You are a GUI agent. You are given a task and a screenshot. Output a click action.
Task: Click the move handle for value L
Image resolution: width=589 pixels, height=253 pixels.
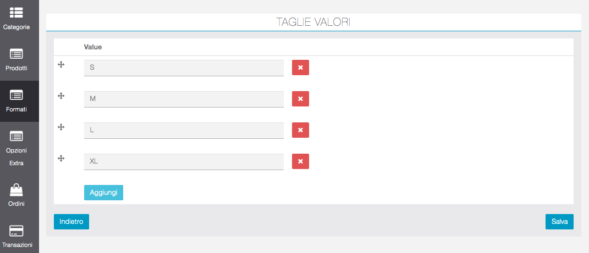62,127
